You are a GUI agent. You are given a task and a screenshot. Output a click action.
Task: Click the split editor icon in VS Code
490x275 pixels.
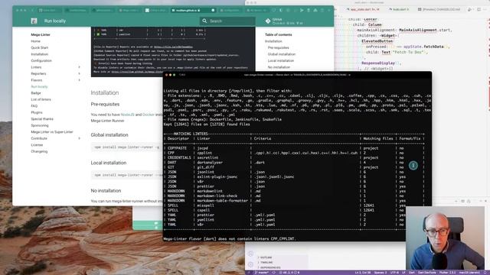(479, 10)
